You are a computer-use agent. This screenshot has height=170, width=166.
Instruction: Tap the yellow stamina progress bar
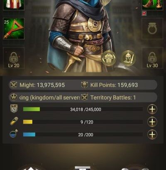pos(83,122)
